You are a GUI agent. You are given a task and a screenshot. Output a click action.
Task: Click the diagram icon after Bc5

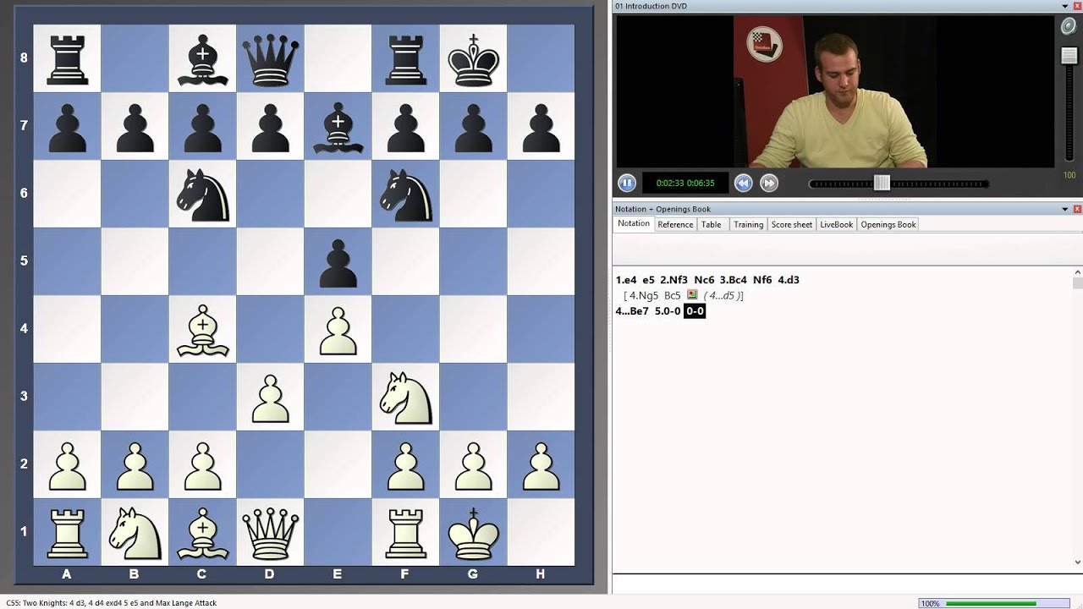[x=692, y=295]
